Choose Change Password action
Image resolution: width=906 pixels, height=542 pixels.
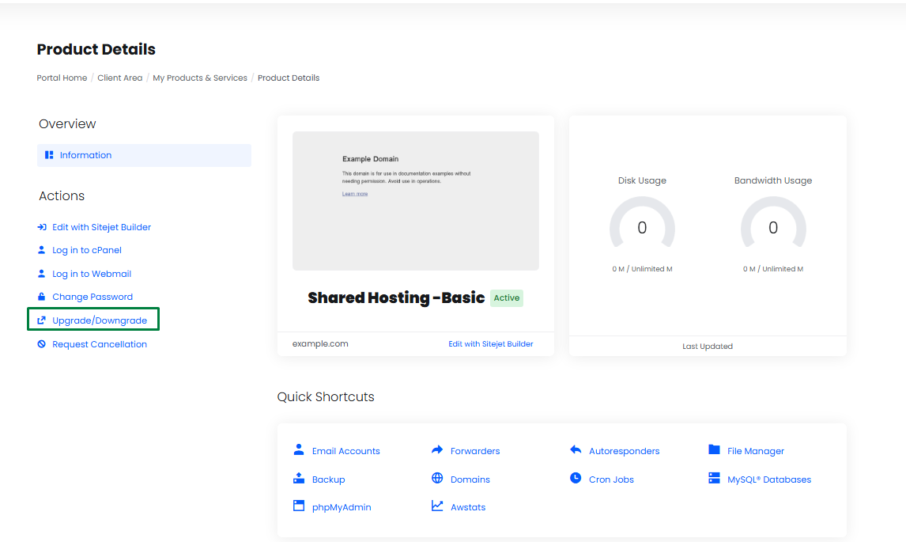coord(92,297)
